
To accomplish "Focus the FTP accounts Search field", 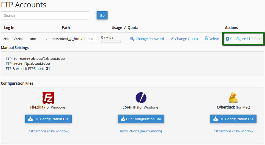I will 45,15.
